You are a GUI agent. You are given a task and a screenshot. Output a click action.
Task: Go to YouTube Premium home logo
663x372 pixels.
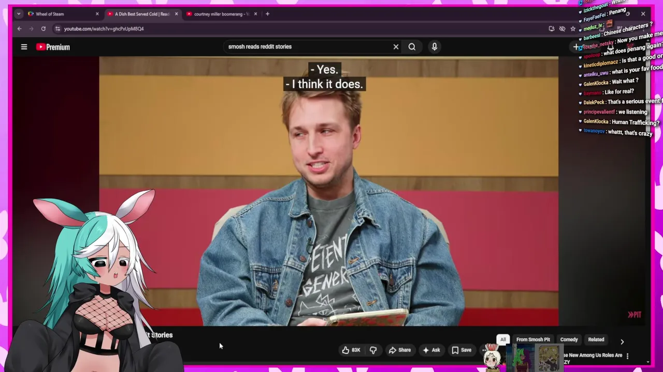click(x=53, y=47)
